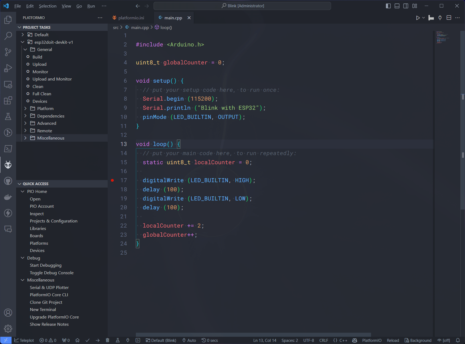Click PlatformIO Home icon in status bar
The width and height of the screenshot is (465, 344).
(78, 340)
